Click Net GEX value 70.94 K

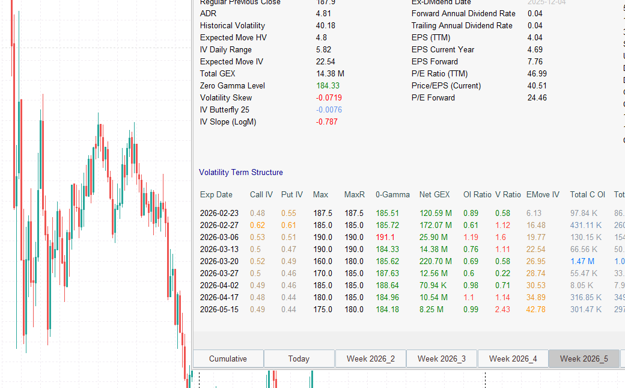click(433, 285)
